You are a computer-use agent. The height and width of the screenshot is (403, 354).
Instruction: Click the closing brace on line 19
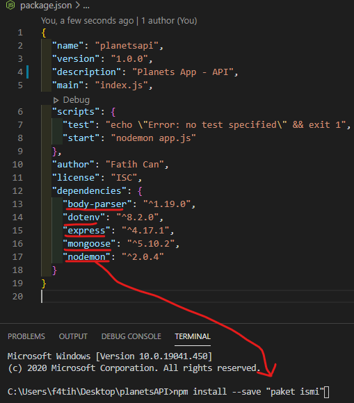(x=44, y=283)
